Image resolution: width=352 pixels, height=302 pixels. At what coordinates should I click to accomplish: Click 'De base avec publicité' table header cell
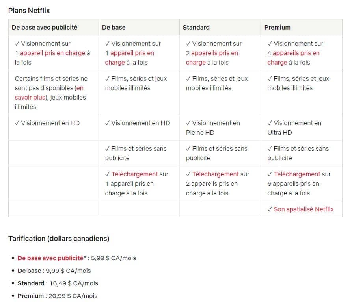45,28
